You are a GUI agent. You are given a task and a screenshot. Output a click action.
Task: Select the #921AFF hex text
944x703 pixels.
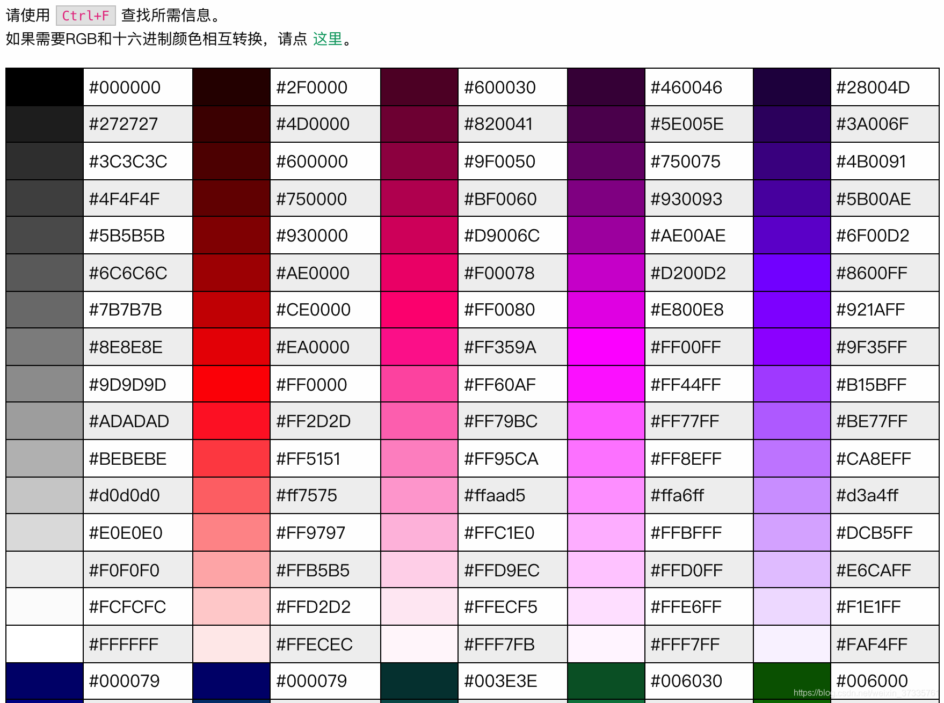click(870, 310)
